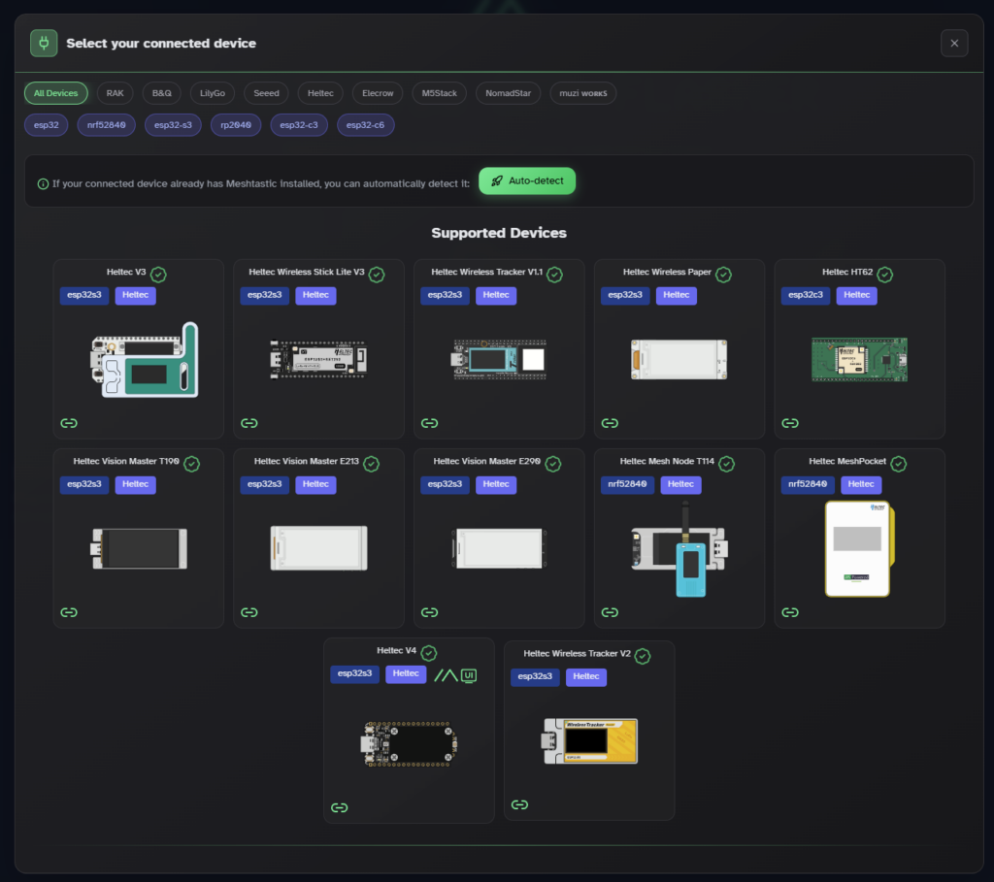Click the verified badge beside Heltec Wireless Paper
The width and height of the screenshot is (994, 882).
pos(723,275)
